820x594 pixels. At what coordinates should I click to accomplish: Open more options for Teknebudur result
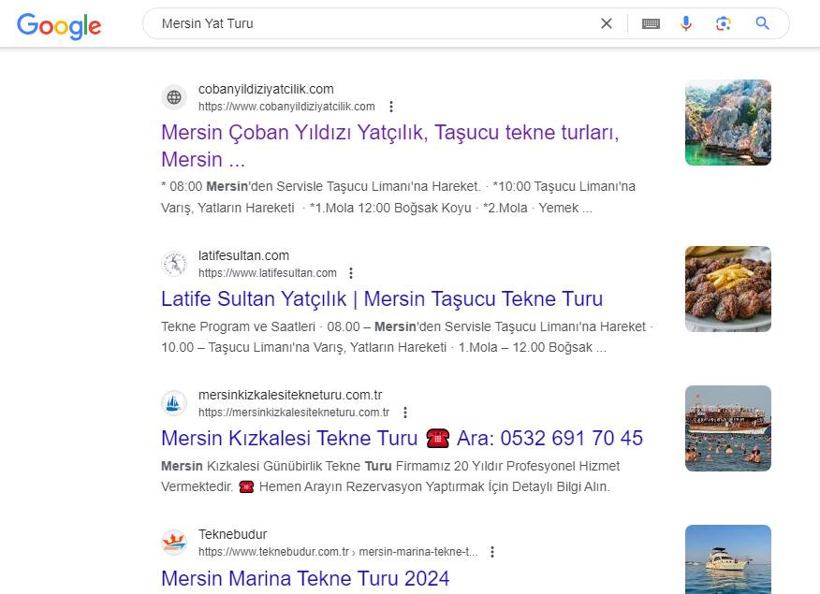pyautogui.click(x=492, y=552)
